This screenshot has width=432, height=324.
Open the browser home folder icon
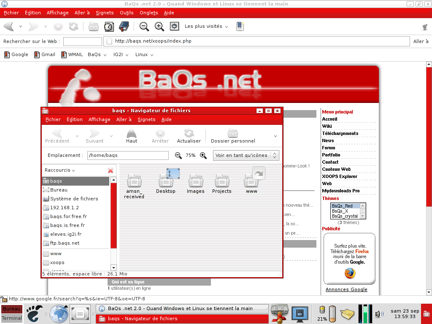click(94, 27)
